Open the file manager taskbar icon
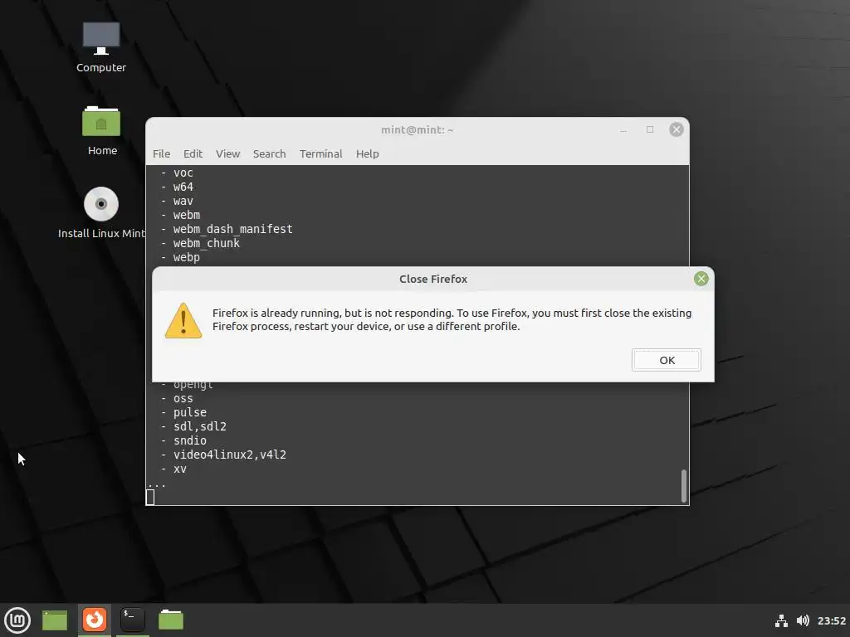Screen dimensions: 850x637 click(x=171, y=620)
